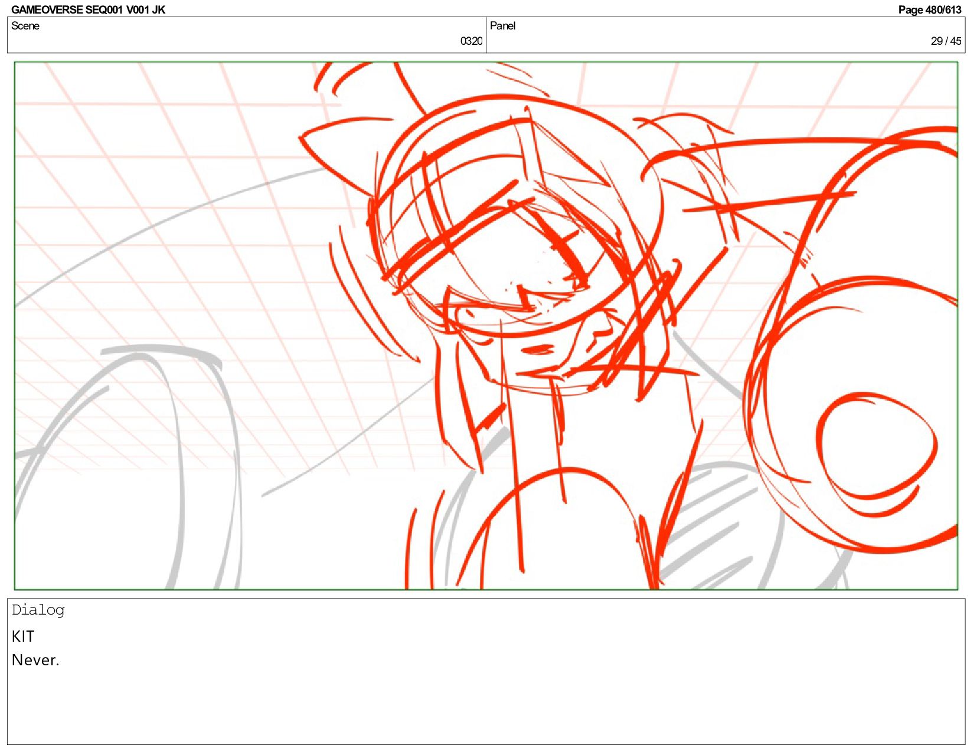The width and height of the screenshot is (974, 752).
Task: Click the 'Scene' label
Action: point(25,26)
